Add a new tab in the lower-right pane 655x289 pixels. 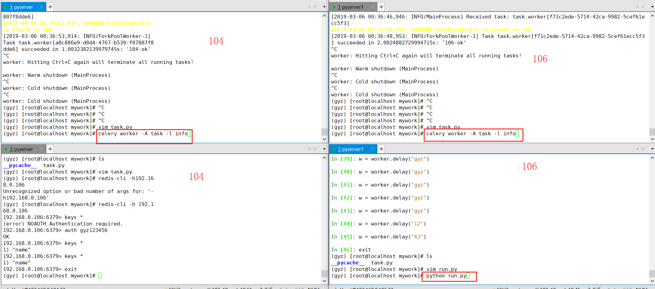point(381,149)
